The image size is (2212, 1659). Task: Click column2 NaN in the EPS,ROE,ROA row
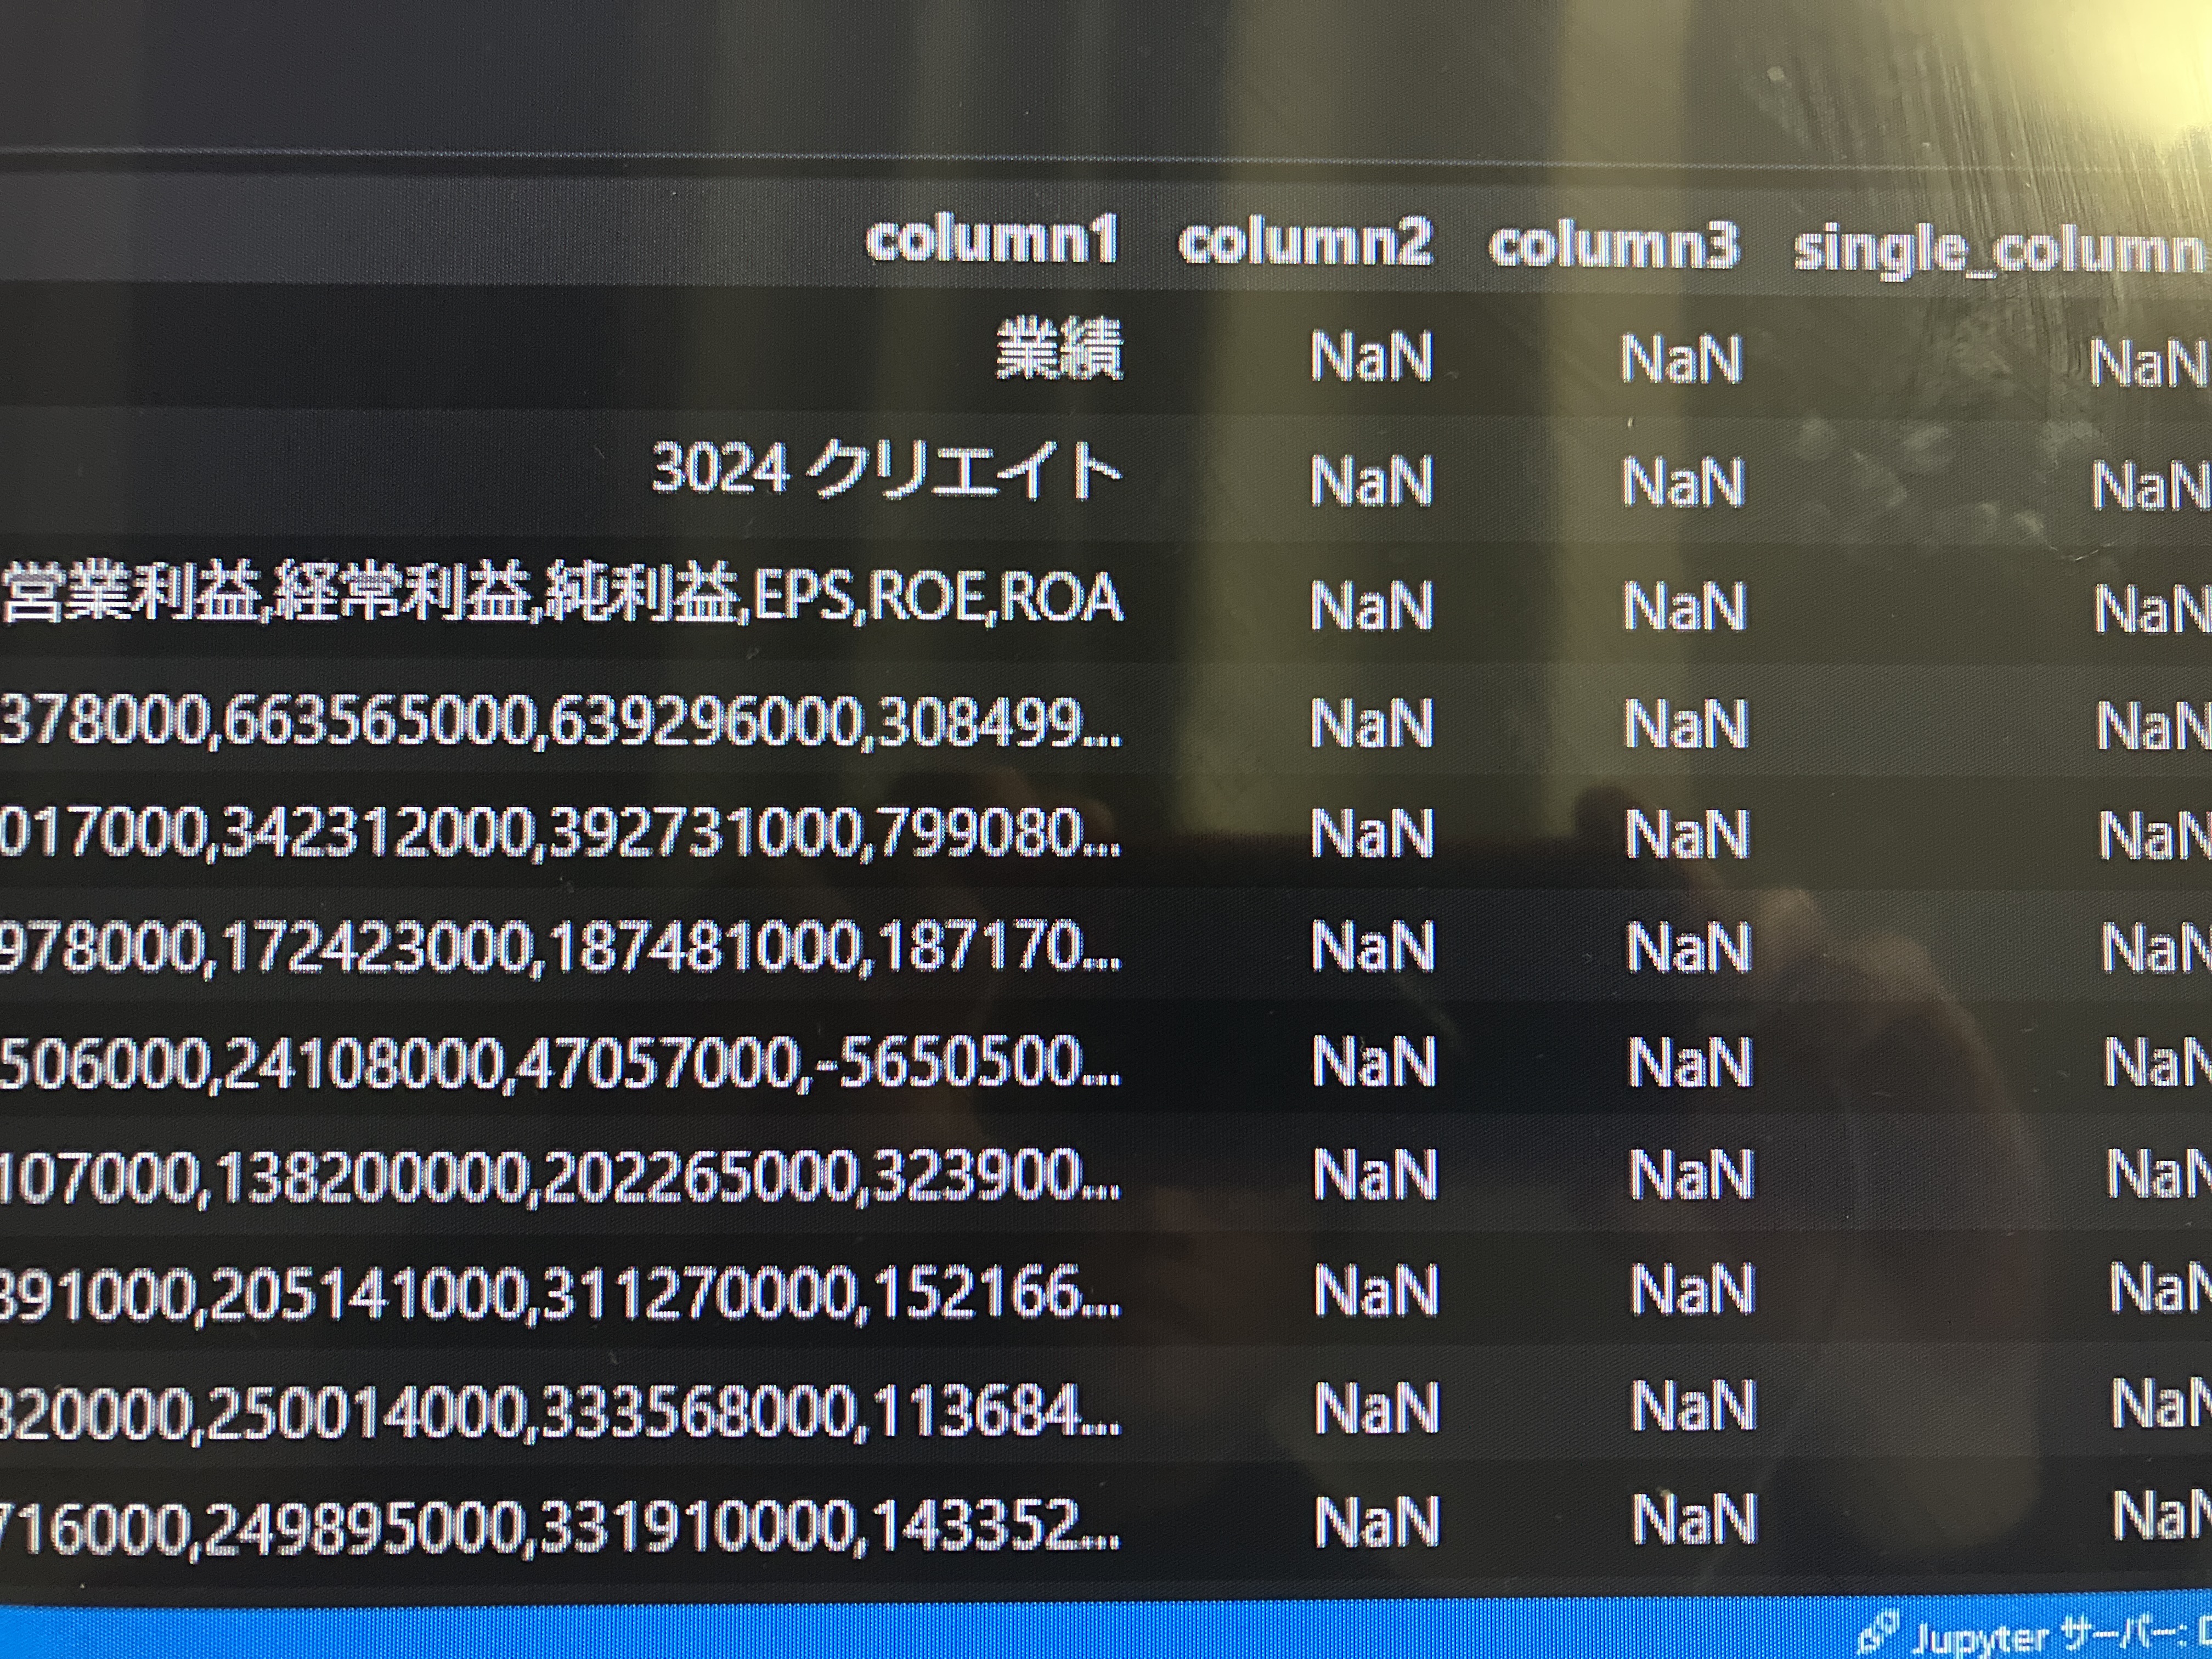pyautogui.click(x=1371, y=604)
